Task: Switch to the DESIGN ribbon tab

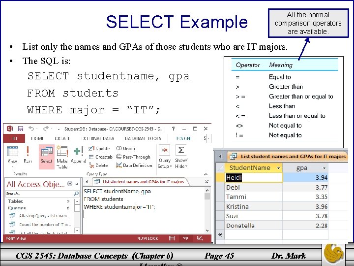Action: click(x=183, y=138)
